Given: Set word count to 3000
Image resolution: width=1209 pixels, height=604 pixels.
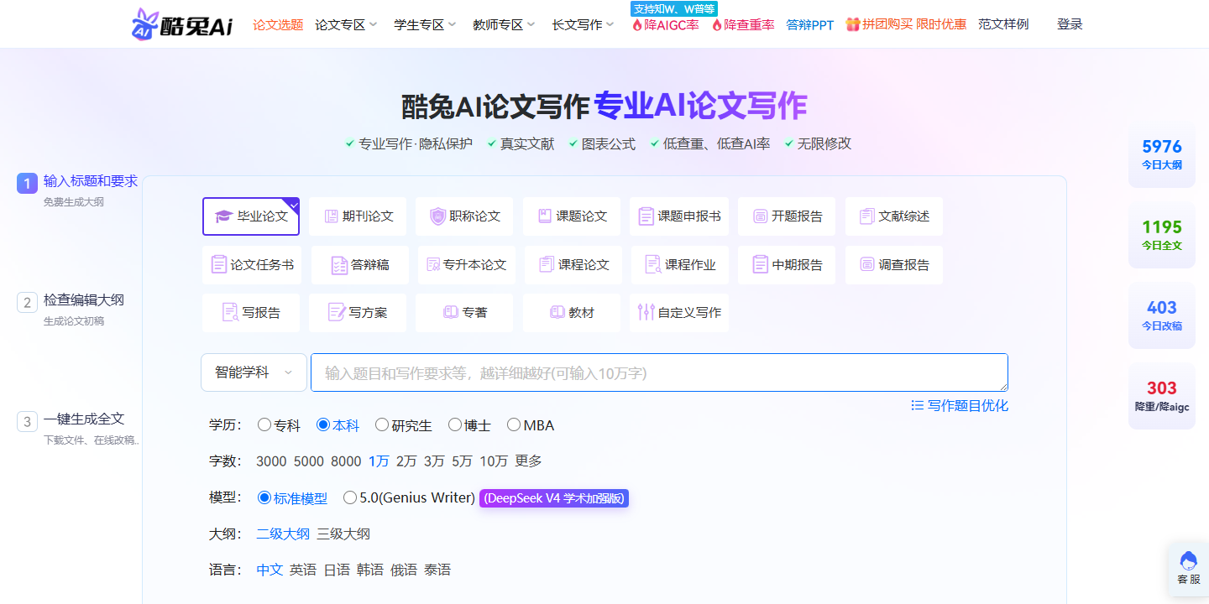Looking at the screenshot, I should [271, 461].
